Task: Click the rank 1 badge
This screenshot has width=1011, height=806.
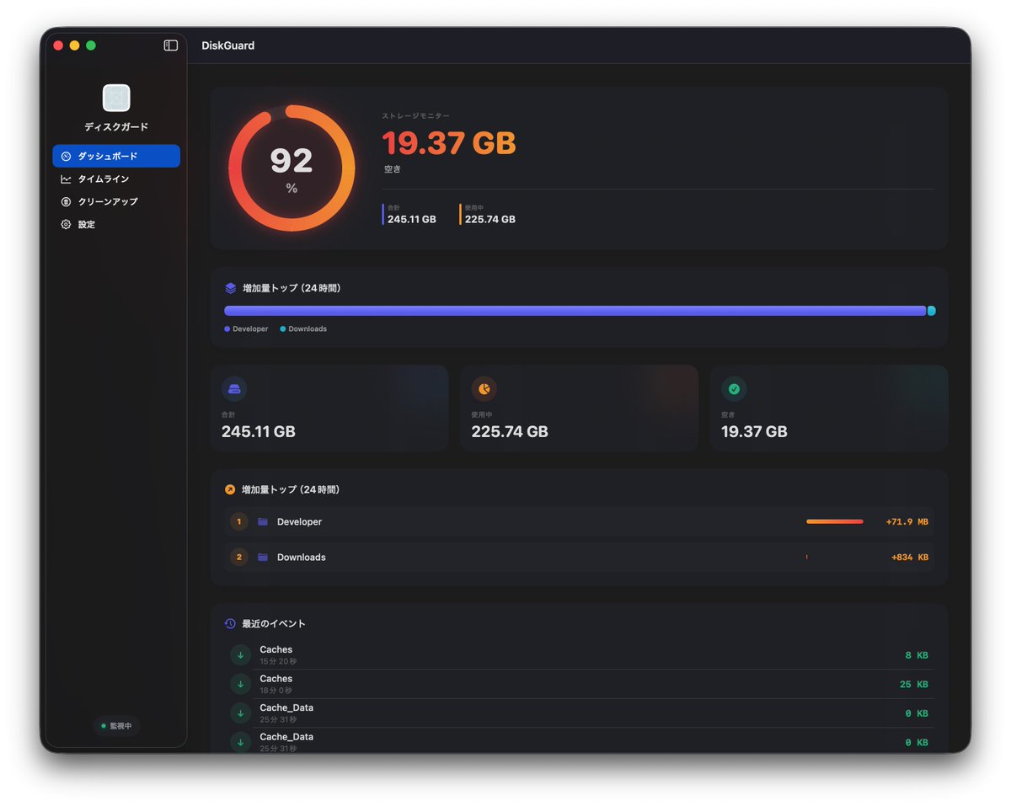Action: coord(238,521)
